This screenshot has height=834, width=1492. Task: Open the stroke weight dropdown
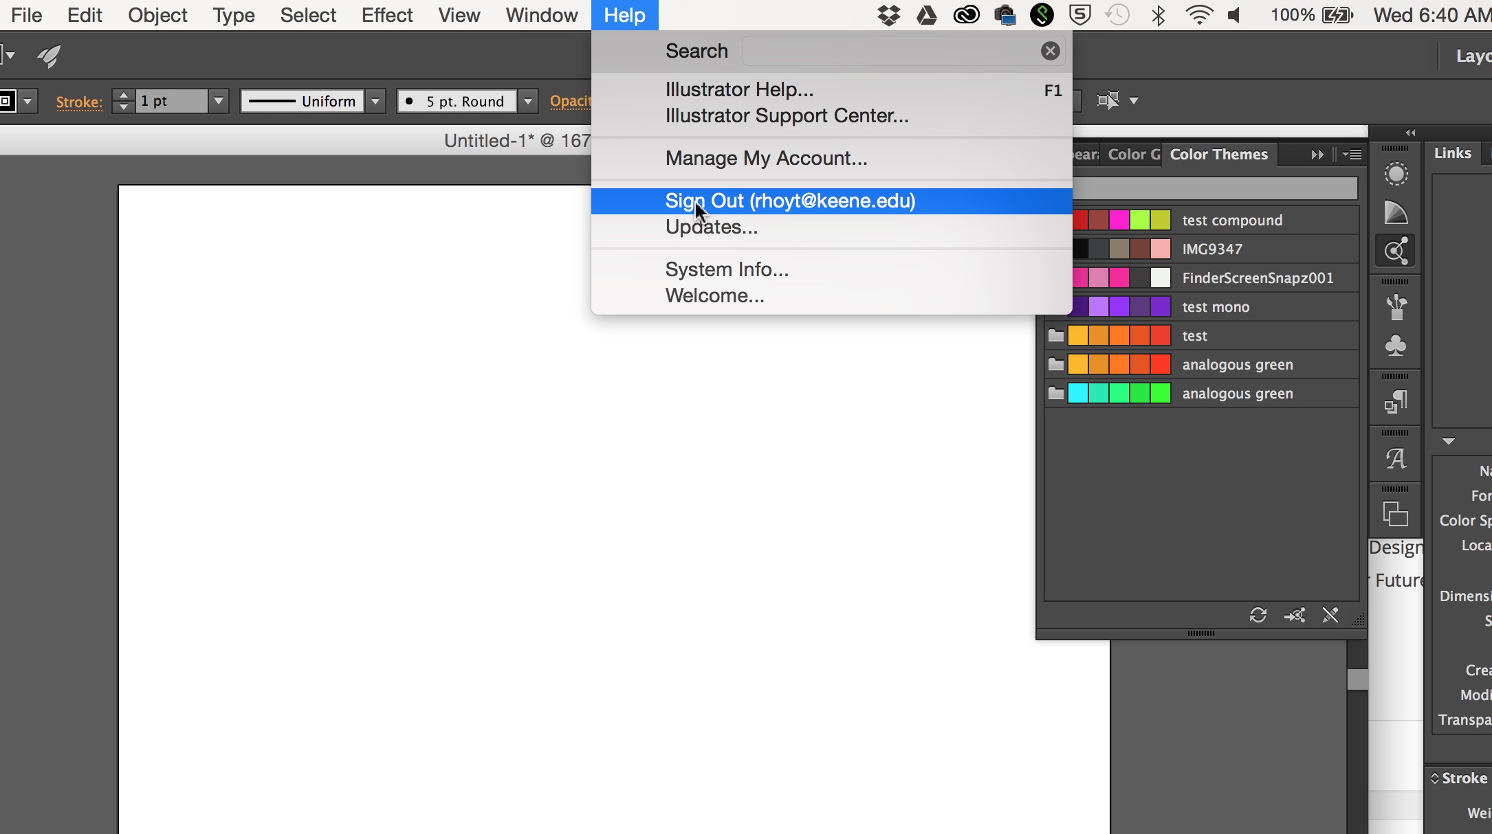219,101
